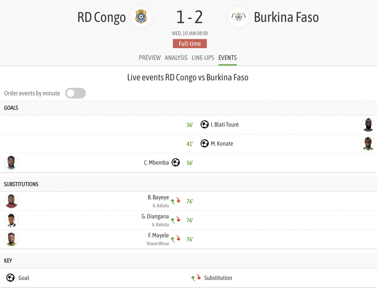Click substitution arrows icon for B. Bayeye
This screenshot has width=377, height=288.
pos(176,201)
